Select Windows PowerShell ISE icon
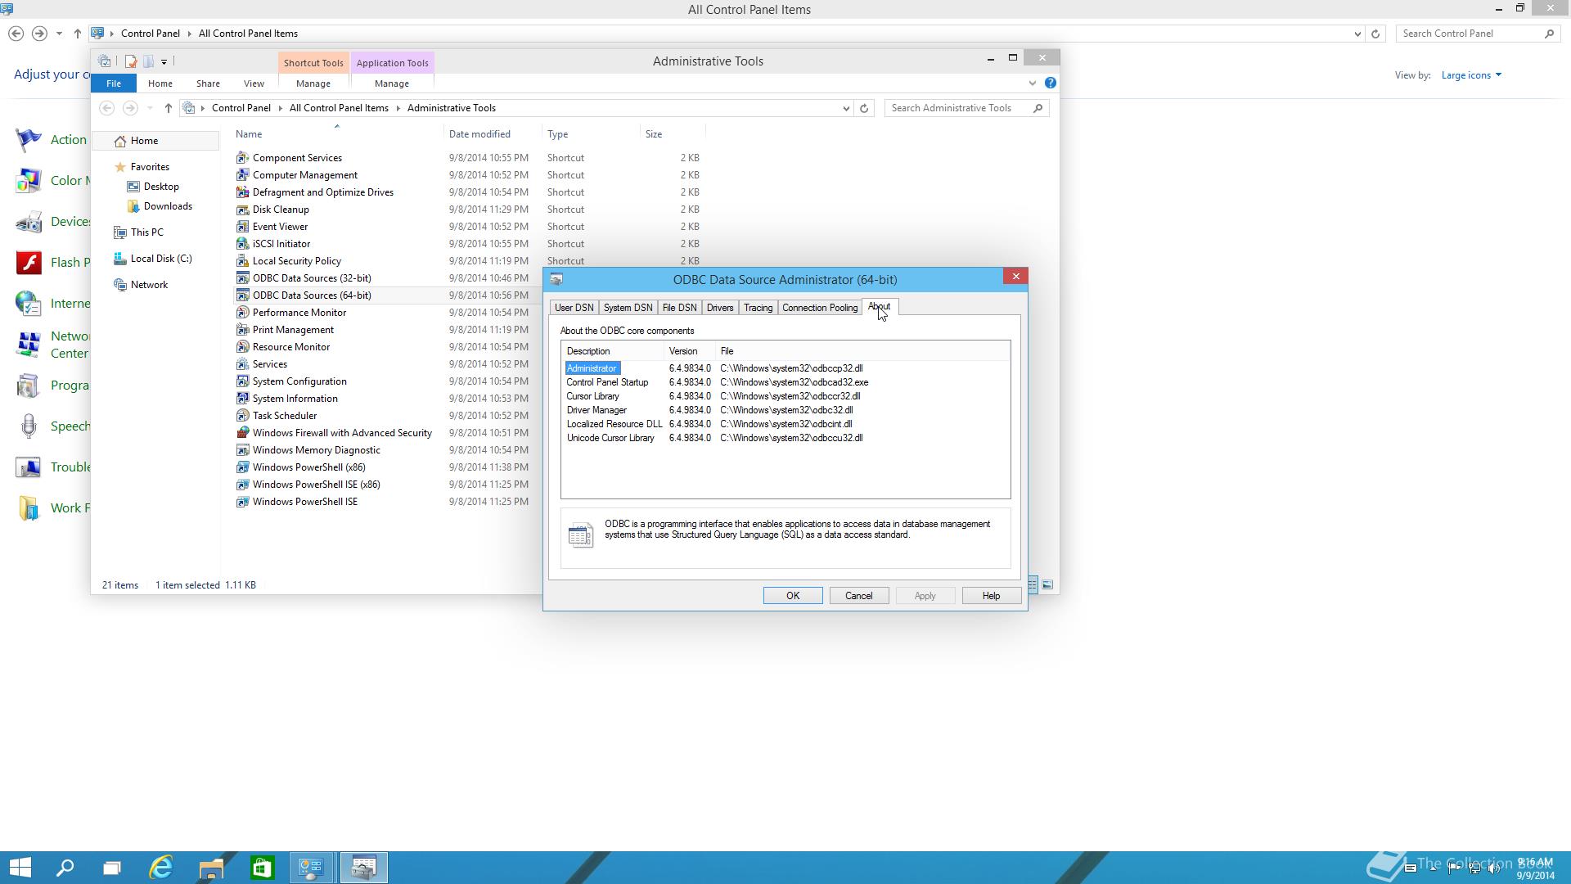Image resolution: width=1571 pixels, height=884 pixels. [x=242, y=501]
